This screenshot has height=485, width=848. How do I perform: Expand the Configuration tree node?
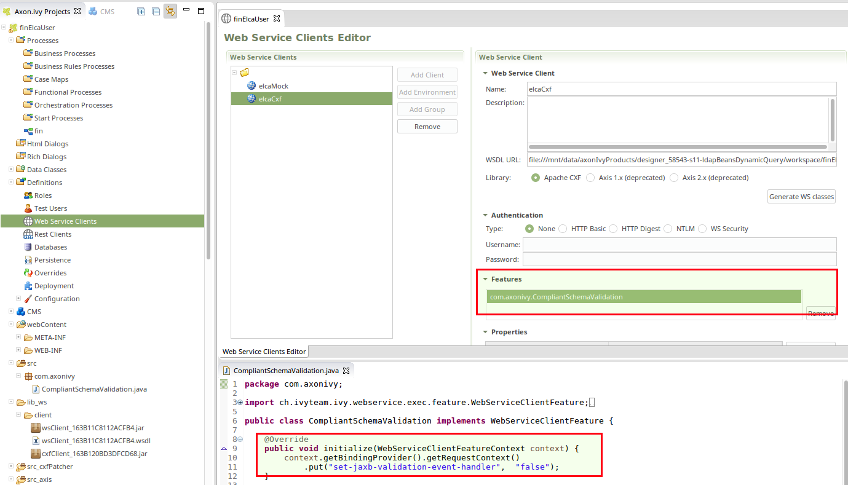pyautogui.click(x=18, y=299)
